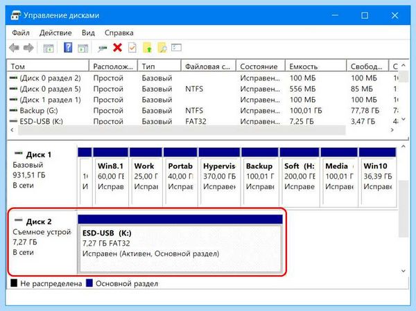Select the Hypervis partition on Disk 1
The image size is (416, 311).
[219, 177]
